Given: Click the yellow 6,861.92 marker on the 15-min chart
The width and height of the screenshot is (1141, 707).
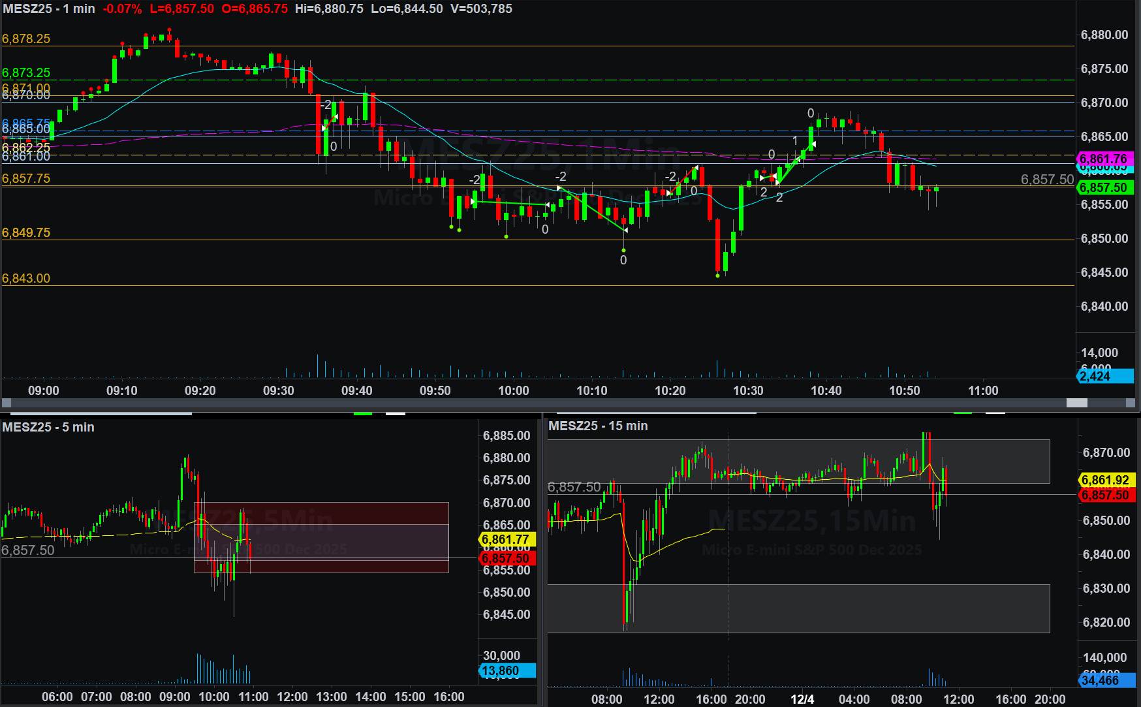Looking at the screenshot, I should coord(1107,480).
